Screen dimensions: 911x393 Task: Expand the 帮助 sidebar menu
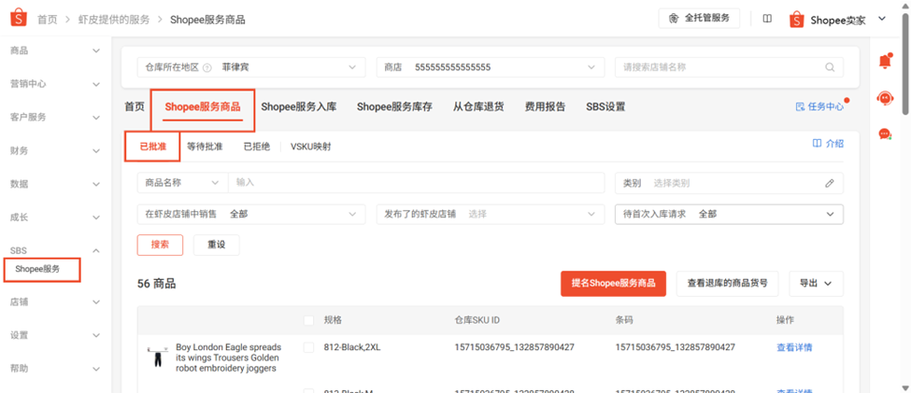tap(55, 368)
